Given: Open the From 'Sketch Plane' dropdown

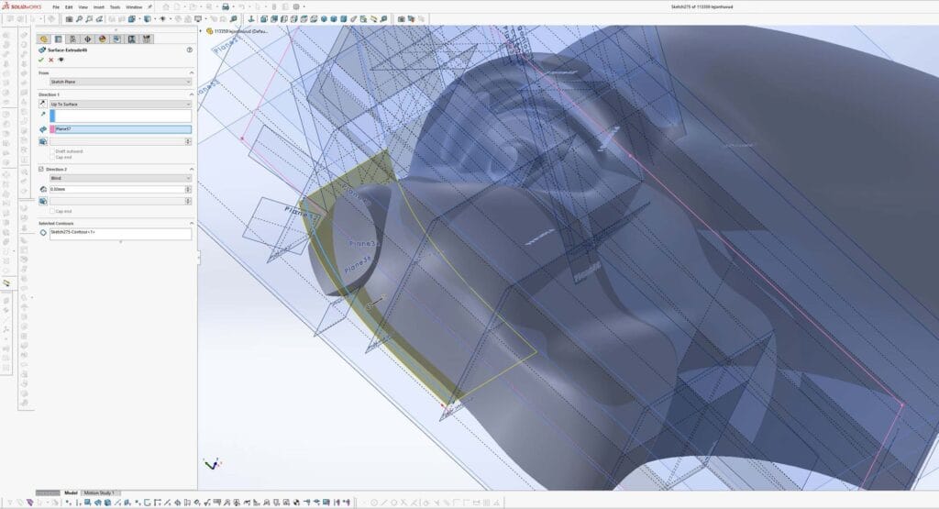Looking at the screenshot, I should pyautogui.click(x=120, y=82).
